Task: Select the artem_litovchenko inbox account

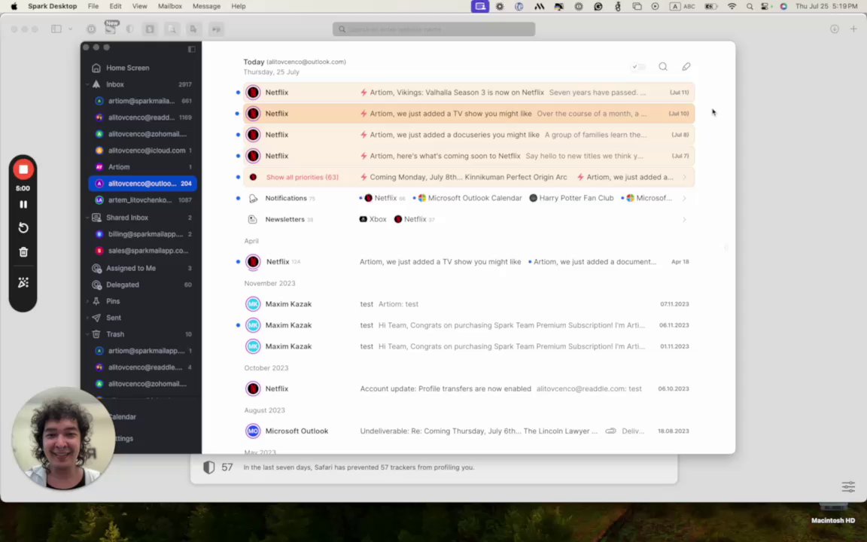Action: click(x=143, y=200)
